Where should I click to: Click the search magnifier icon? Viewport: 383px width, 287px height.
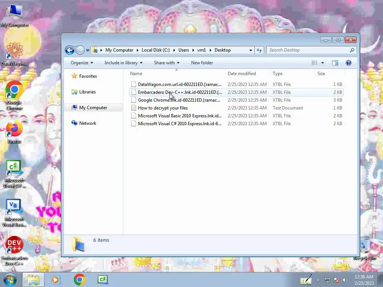click(x=352, y=50)
